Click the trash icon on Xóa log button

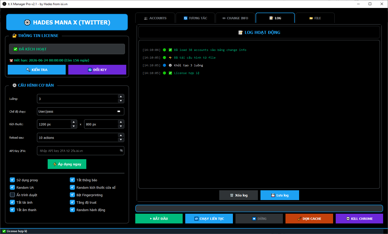(232, 195)
